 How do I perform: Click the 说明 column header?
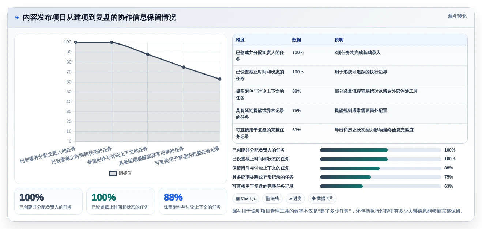point(339,40)
